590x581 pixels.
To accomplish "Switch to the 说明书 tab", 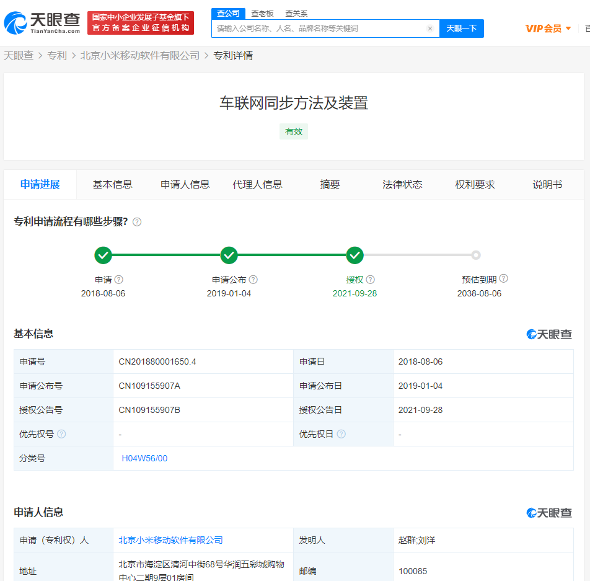I will coord(547,185).
